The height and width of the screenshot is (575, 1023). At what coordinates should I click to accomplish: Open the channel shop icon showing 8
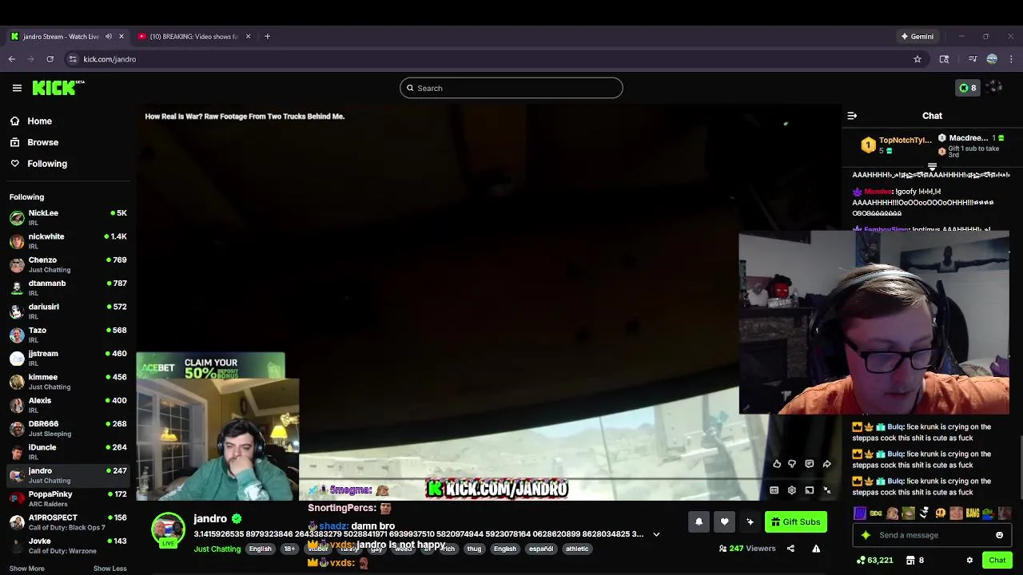pos(915,561)
